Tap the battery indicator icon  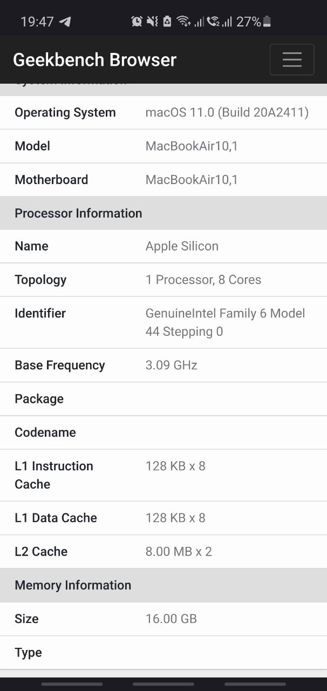[x=267, y=22]
